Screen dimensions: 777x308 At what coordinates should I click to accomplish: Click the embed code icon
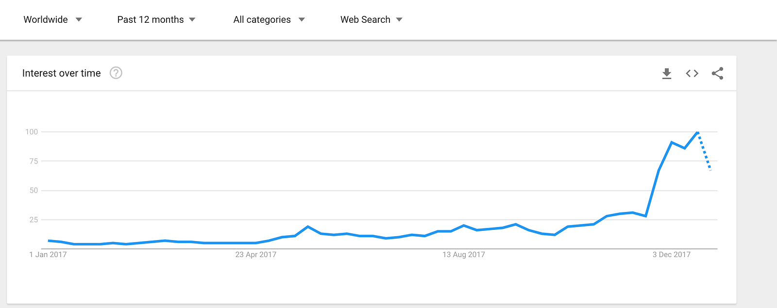(692, 73)
